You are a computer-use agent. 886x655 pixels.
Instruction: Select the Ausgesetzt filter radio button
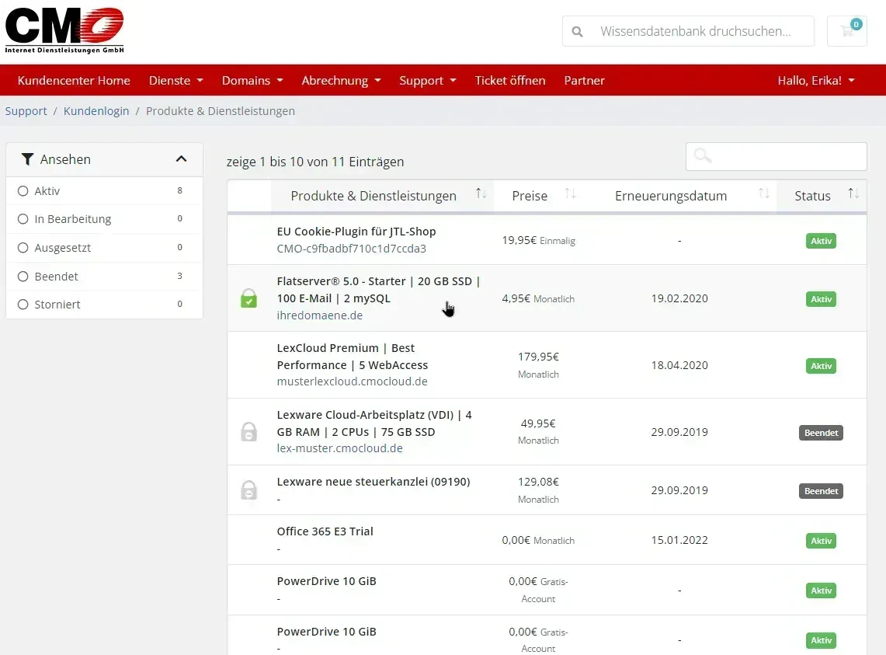tap(23, 248)
